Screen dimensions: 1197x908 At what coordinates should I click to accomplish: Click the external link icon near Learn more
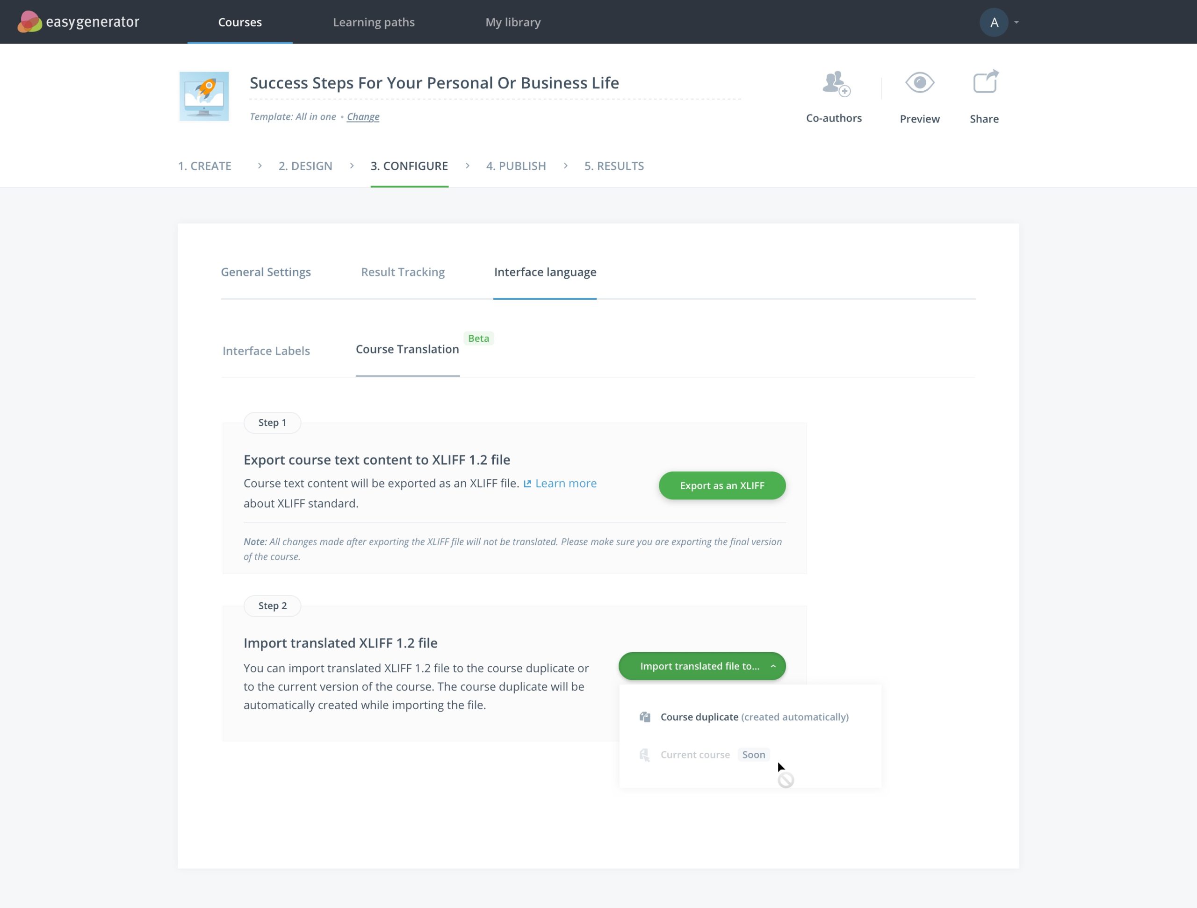tap(527, 484)
